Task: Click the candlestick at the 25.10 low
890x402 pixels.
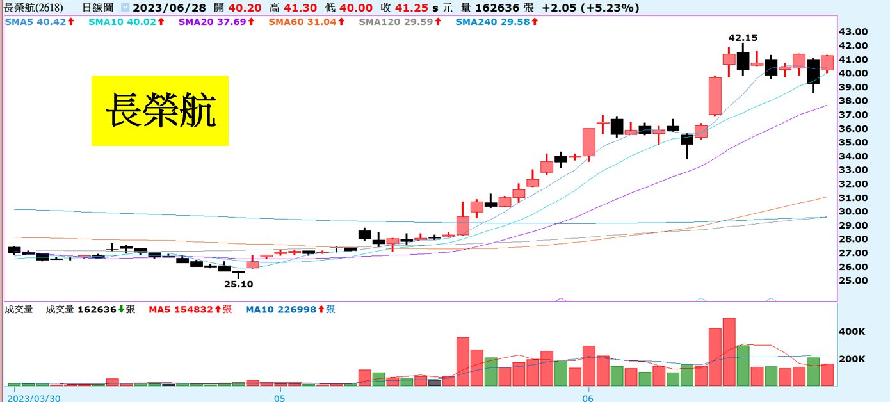Action: pos(238,273)
